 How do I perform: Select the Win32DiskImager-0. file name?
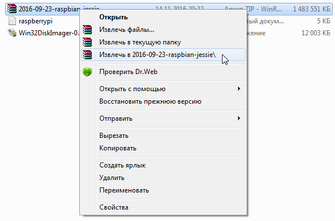(49, 33)
